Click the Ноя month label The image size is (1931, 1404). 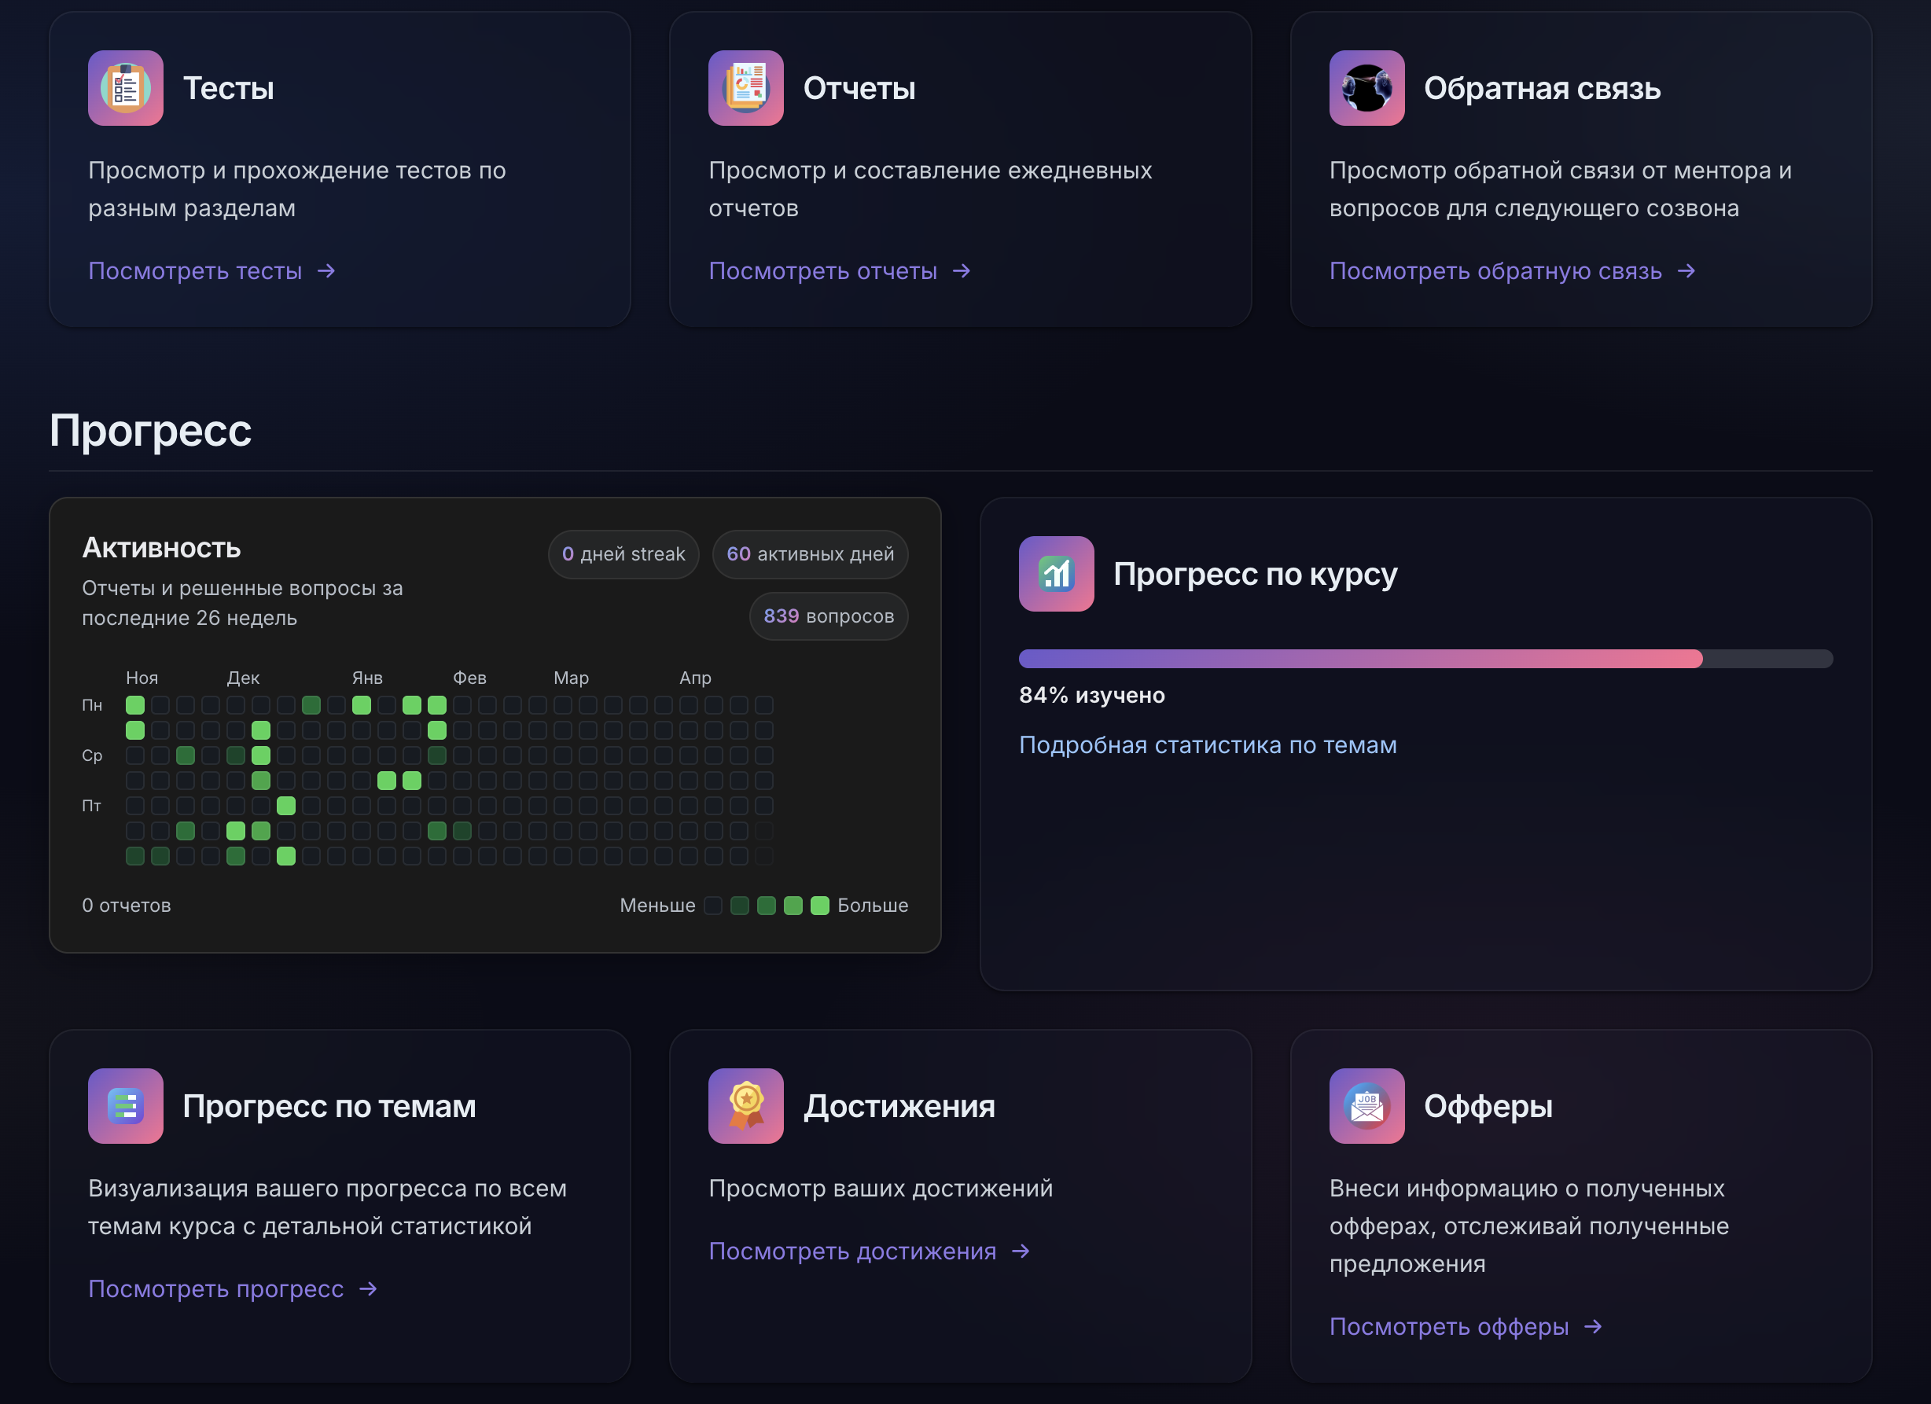click(x=142, y=678)
